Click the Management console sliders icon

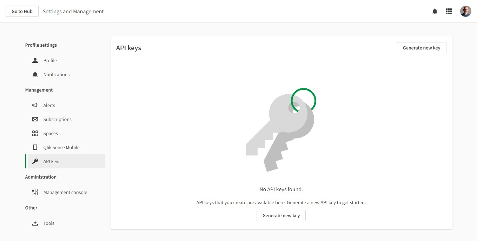[x=35, y=192]
